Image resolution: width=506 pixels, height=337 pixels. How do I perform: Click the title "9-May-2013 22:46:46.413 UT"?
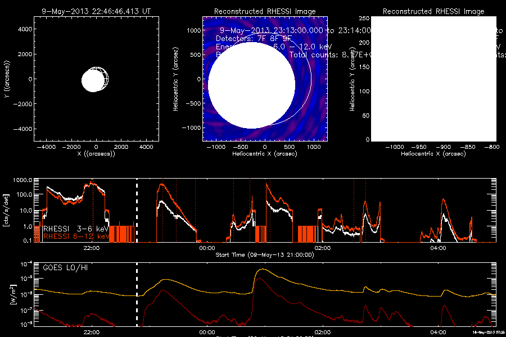[x=96, y=11]
